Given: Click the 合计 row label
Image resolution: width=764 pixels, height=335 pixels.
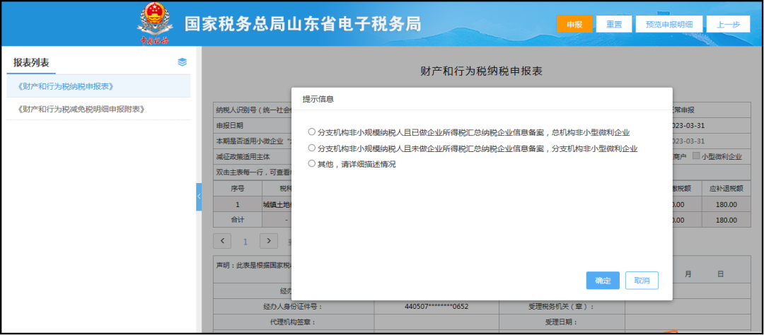Looking at the screenshot, I should click(x=237, y=220).
